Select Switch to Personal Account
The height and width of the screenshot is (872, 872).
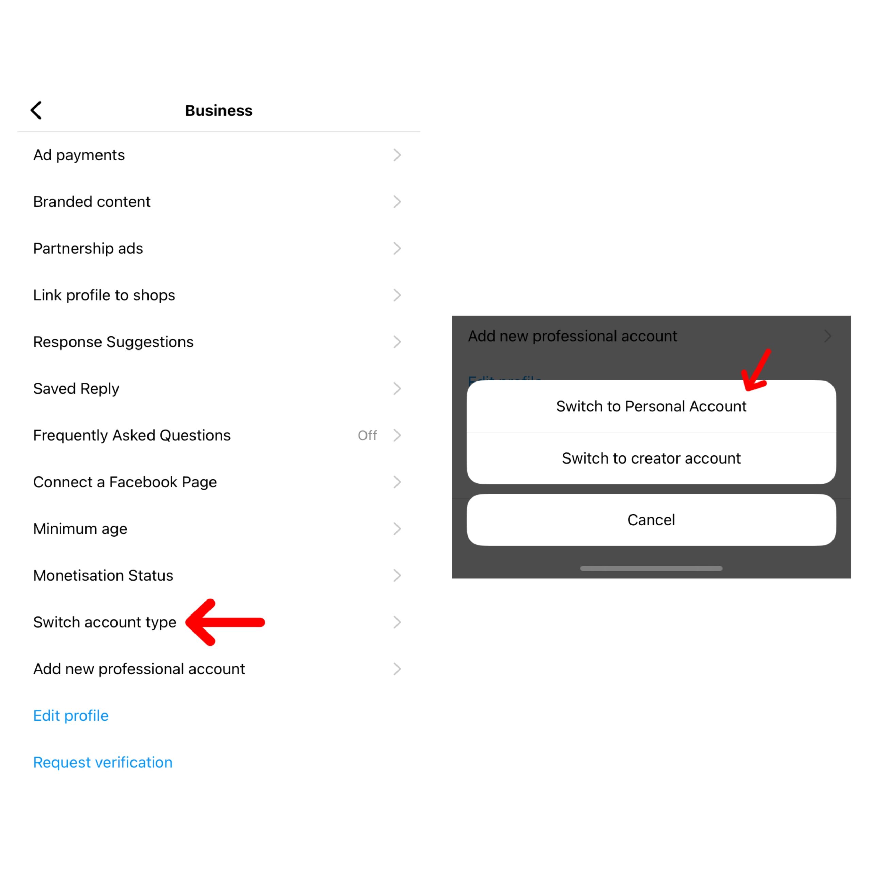pyautogui.click(x=651, y=406)
